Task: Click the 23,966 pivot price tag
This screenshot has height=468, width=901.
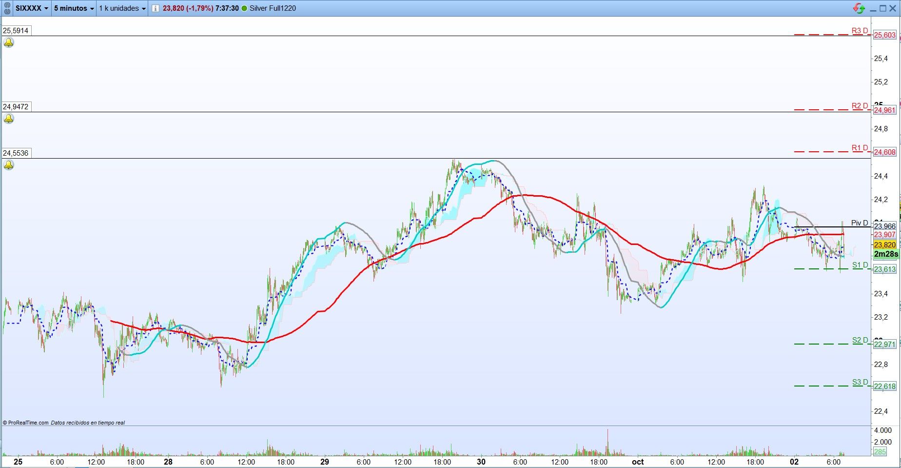Action: (x=885, y=226)
